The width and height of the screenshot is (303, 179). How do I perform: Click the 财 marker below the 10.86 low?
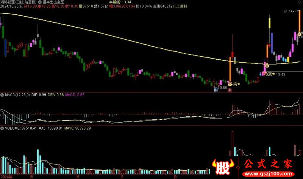point(216,90)
